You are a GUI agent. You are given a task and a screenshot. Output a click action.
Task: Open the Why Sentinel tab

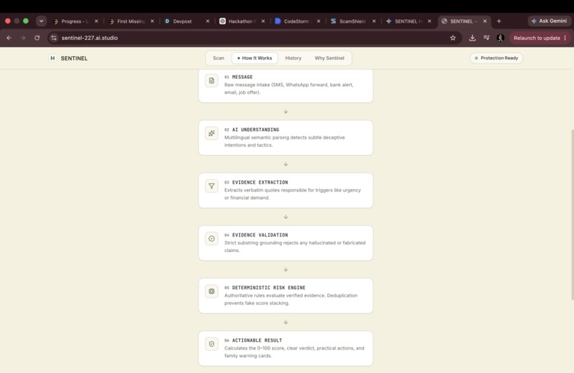pos(330,58)
